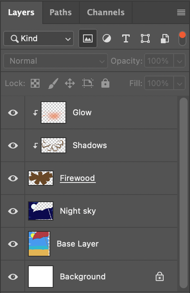The width and height of the screenshot is (190, 293).
Task: Select the Base Layer thumbnail
Action: [x=39, y=244]
